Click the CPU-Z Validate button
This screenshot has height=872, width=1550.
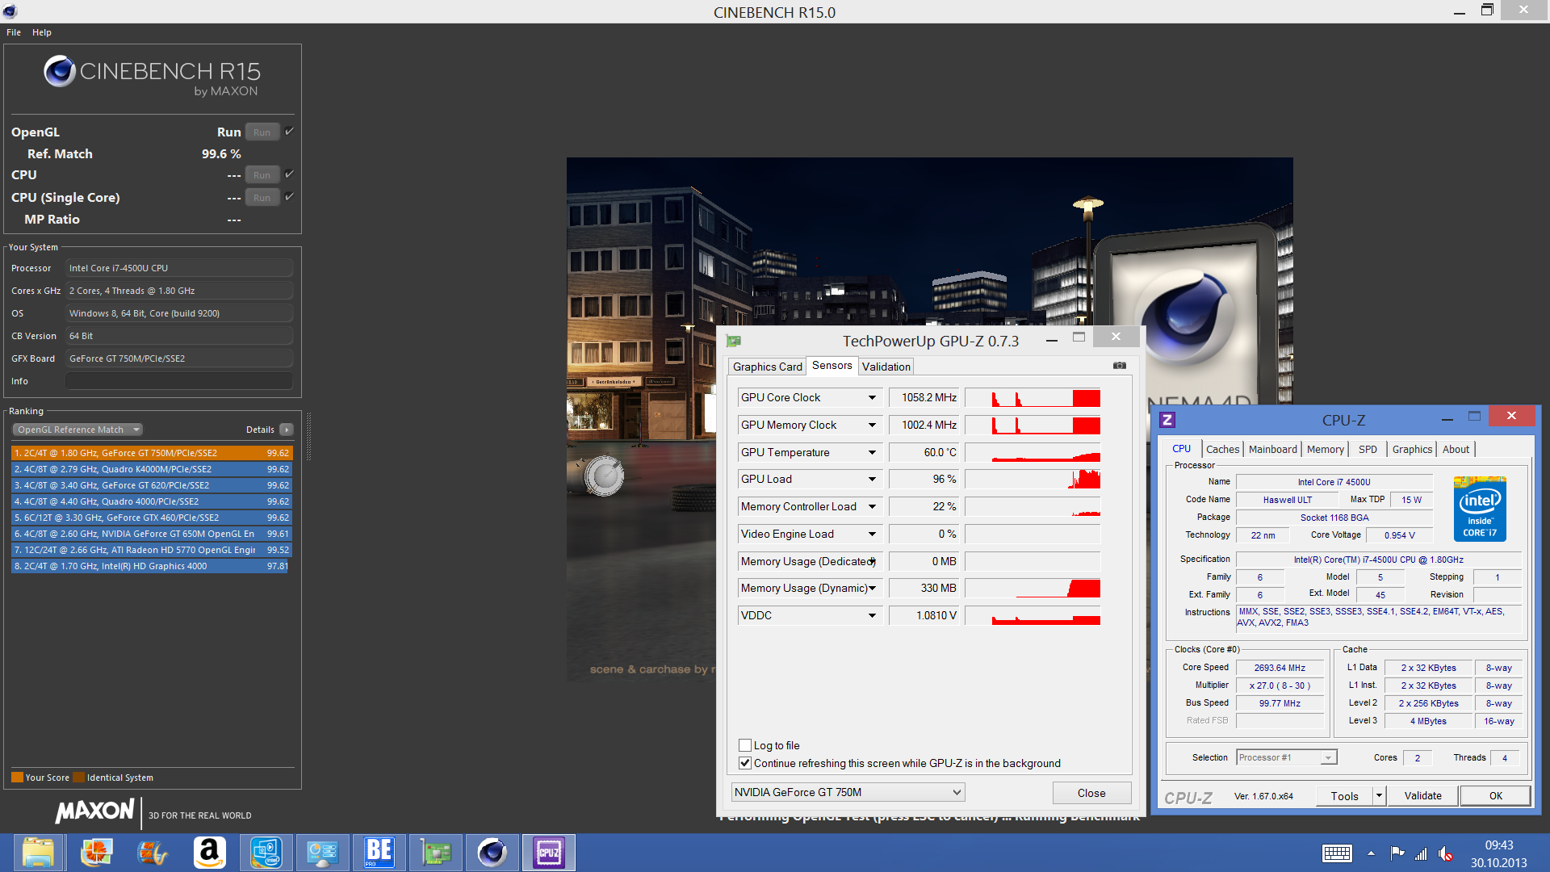pos(1422,795)
